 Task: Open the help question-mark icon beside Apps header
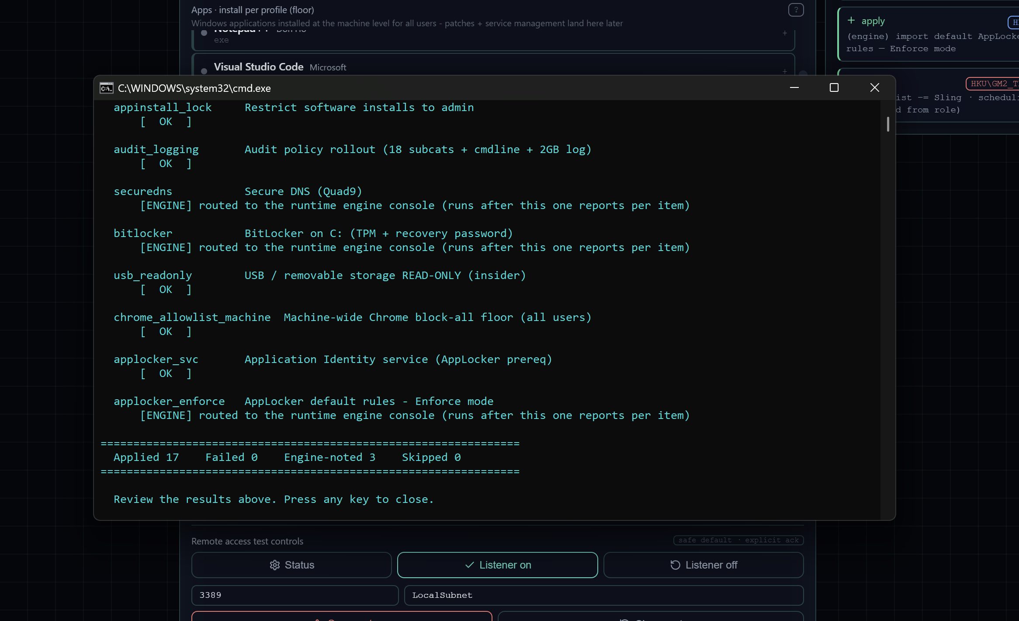click(796, 10)
